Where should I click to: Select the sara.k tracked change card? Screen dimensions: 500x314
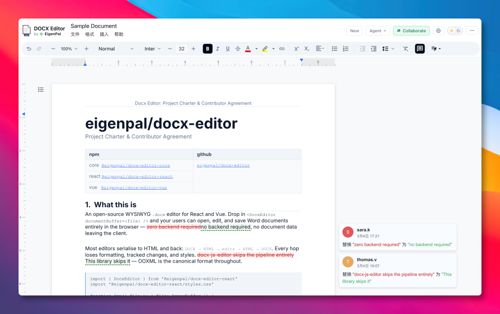(398, 237)
